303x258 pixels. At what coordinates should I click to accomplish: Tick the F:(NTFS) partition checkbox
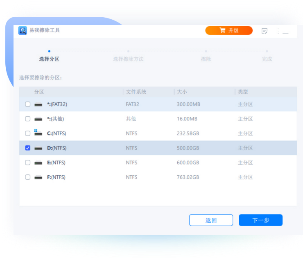[28, 177]
